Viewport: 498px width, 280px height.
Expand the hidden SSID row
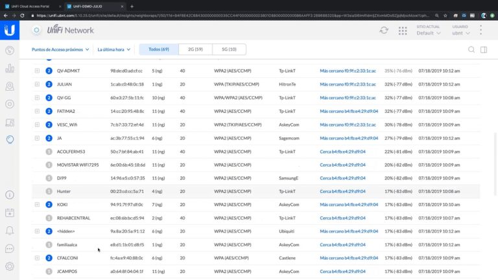pyautogui.click(x=37, y=231)
